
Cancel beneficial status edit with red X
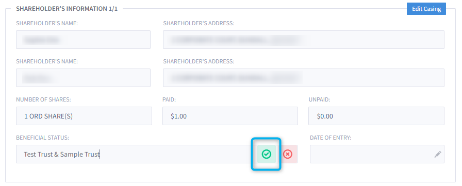click(x=288, y=154)
